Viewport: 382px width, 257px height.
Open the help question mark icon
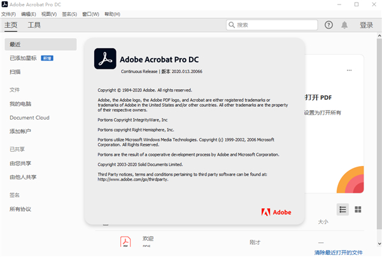pyautogui.click(x=329, y=25)
